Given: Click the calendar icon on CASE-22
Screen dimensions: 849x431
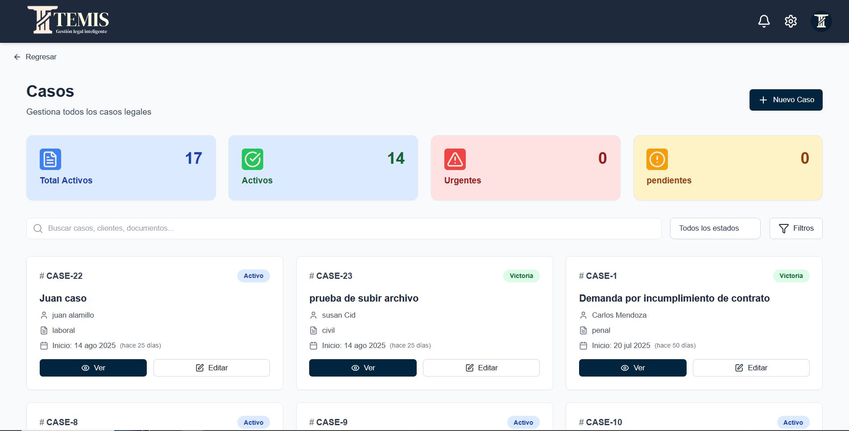Looking at the screenshot, I should click(44, 345).
